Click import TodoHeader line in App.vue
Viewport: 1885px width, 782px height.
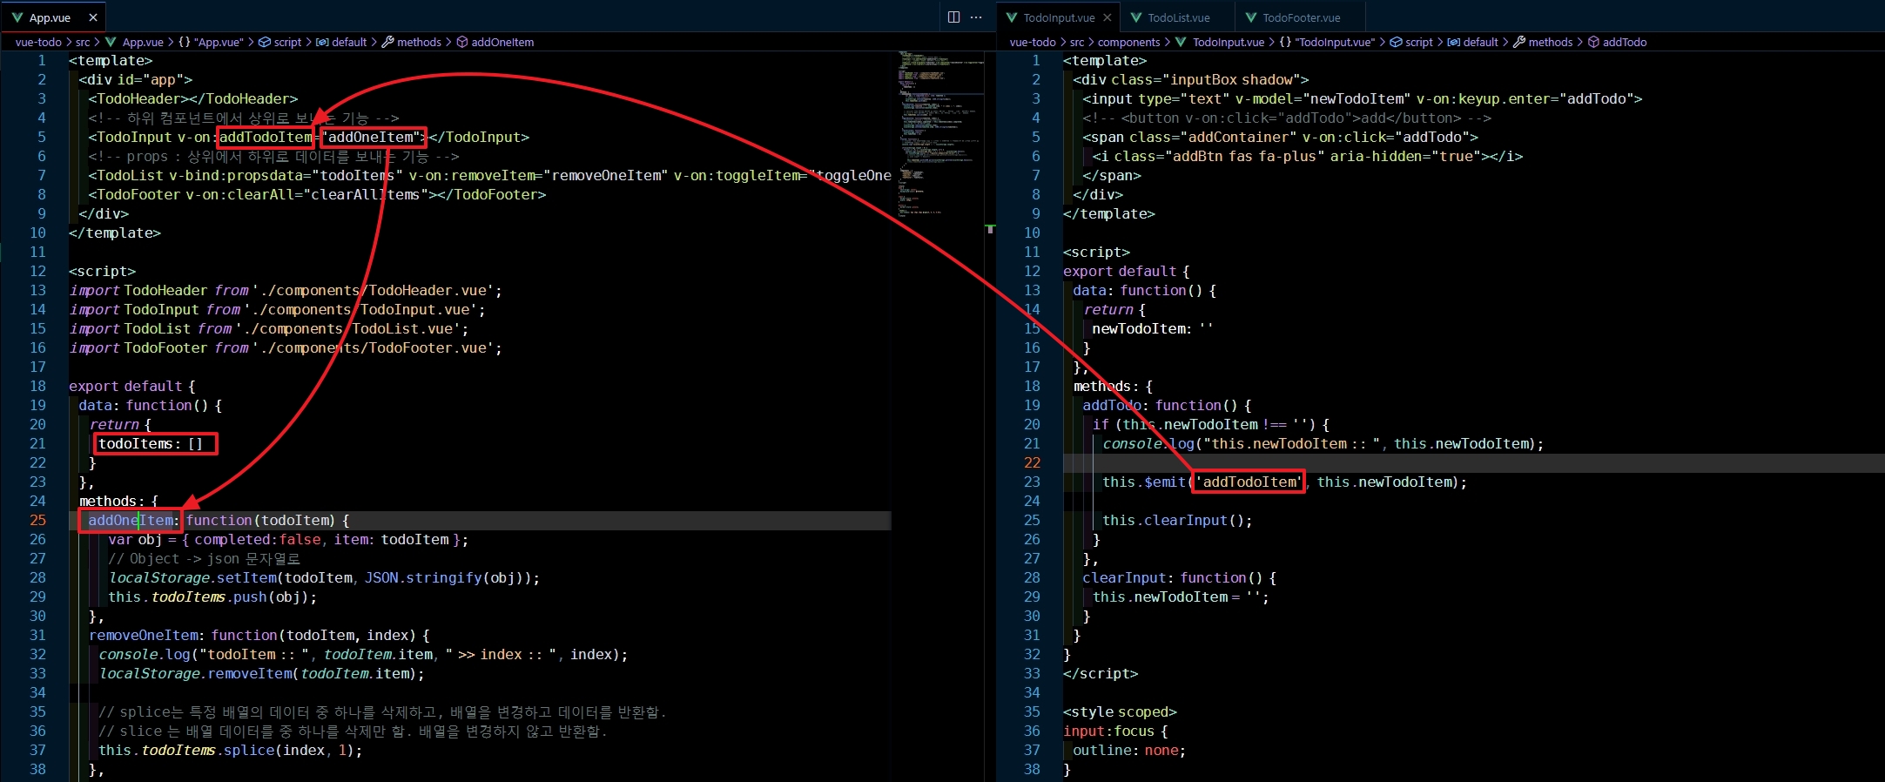coord(286,290)
